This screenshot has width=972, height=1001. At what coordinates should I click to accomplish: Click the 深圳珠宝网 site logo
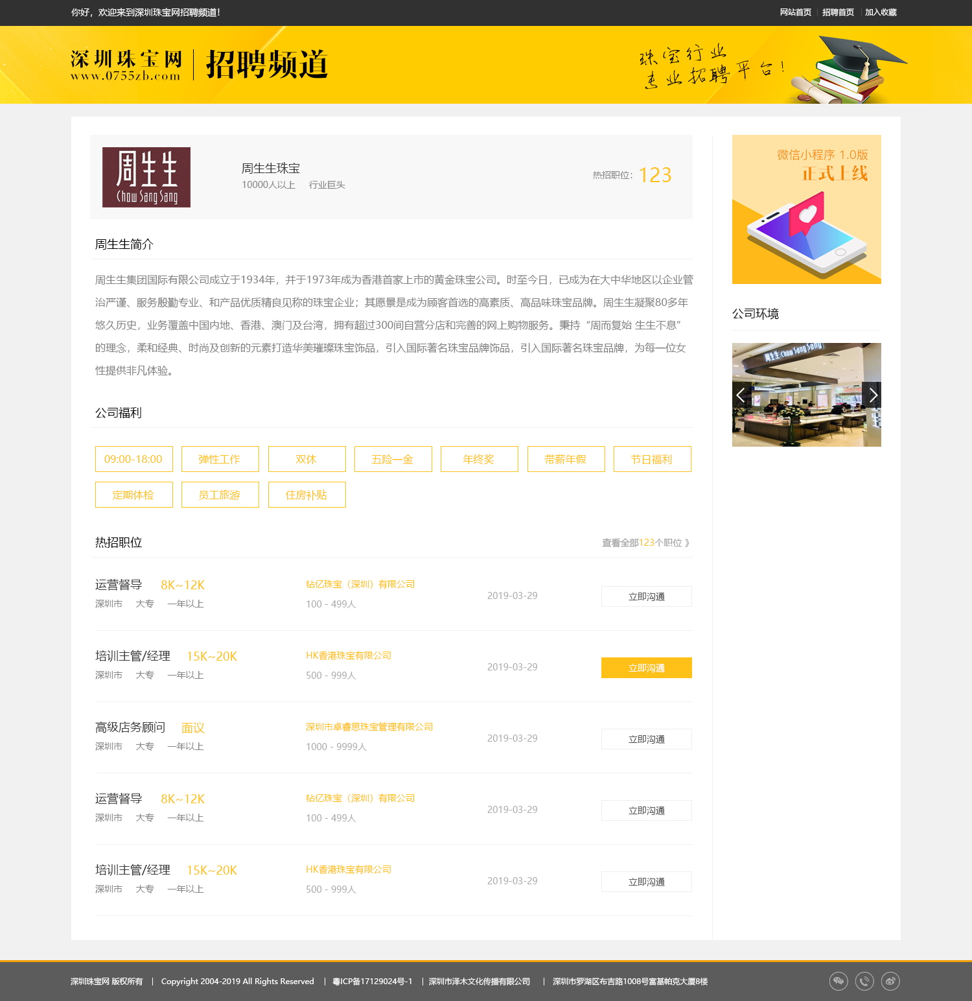[127, 65]
